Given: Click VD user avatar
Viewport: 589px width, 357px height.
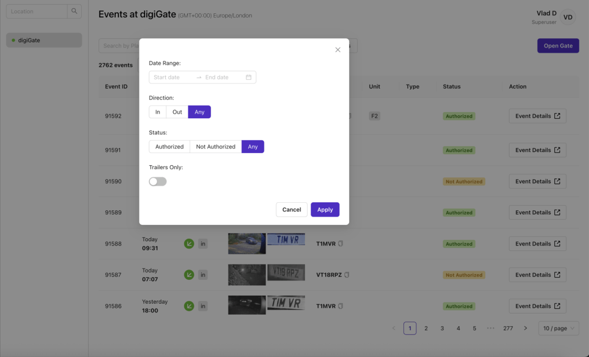Looking at the screenshot, I should click(568, 17).
